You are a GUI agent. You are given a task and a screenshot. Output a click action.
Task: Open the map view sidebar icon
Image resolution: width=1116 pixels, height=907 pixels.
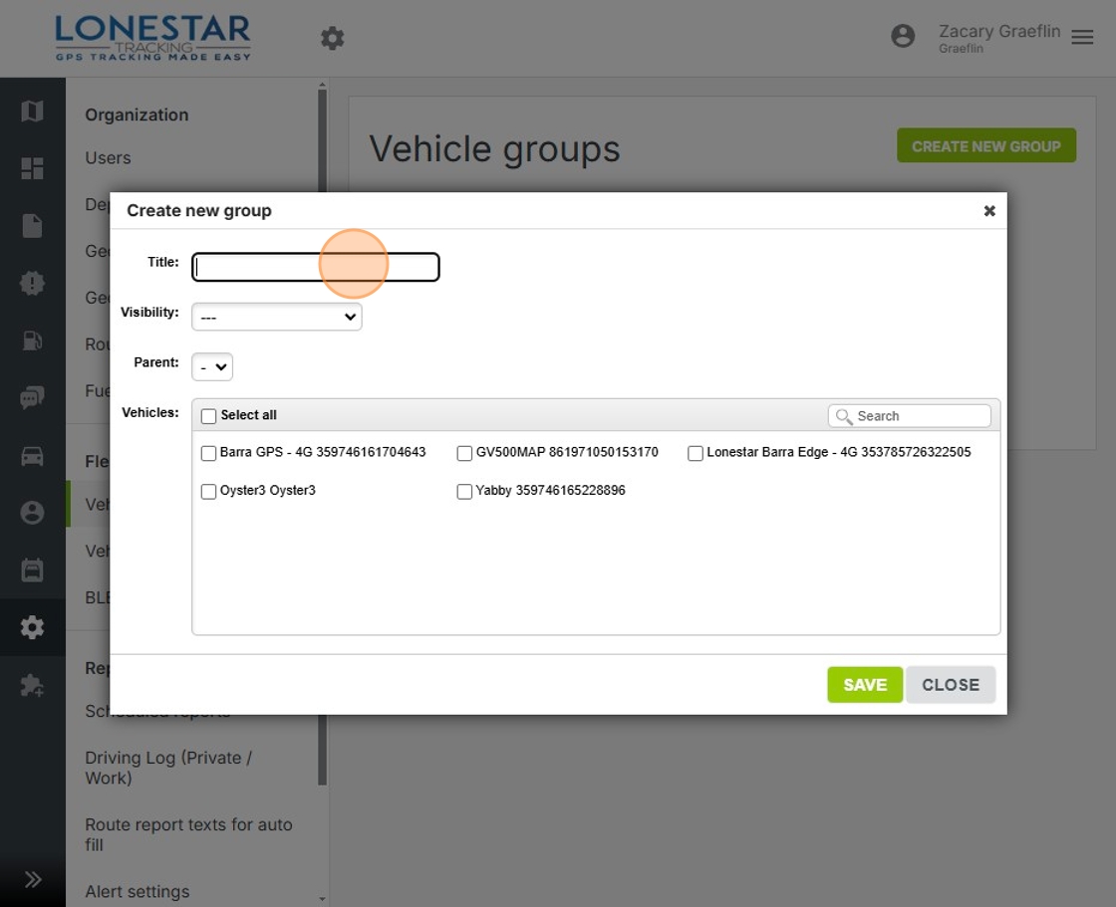32,111
